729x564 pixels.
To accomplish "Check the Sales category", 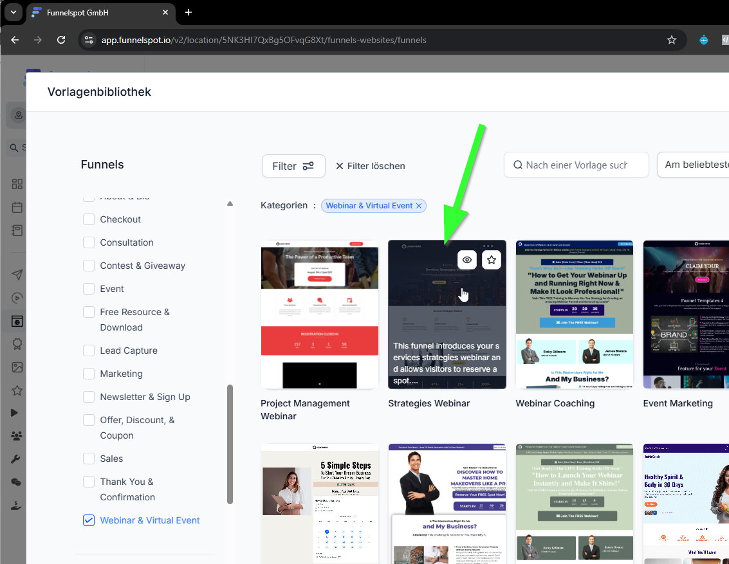I will tap(89, 459).
